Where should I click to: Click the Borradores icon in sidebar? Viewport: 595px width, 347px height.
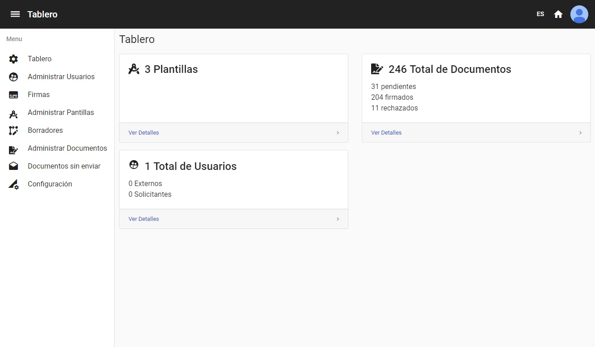click(13, 131)
